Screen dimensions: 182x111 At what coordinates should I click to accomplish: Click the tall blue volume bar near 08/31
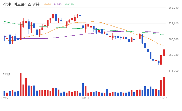[x=83, y=90]
